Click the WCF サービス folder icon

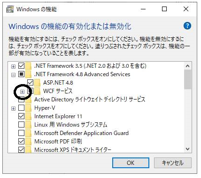38,91
